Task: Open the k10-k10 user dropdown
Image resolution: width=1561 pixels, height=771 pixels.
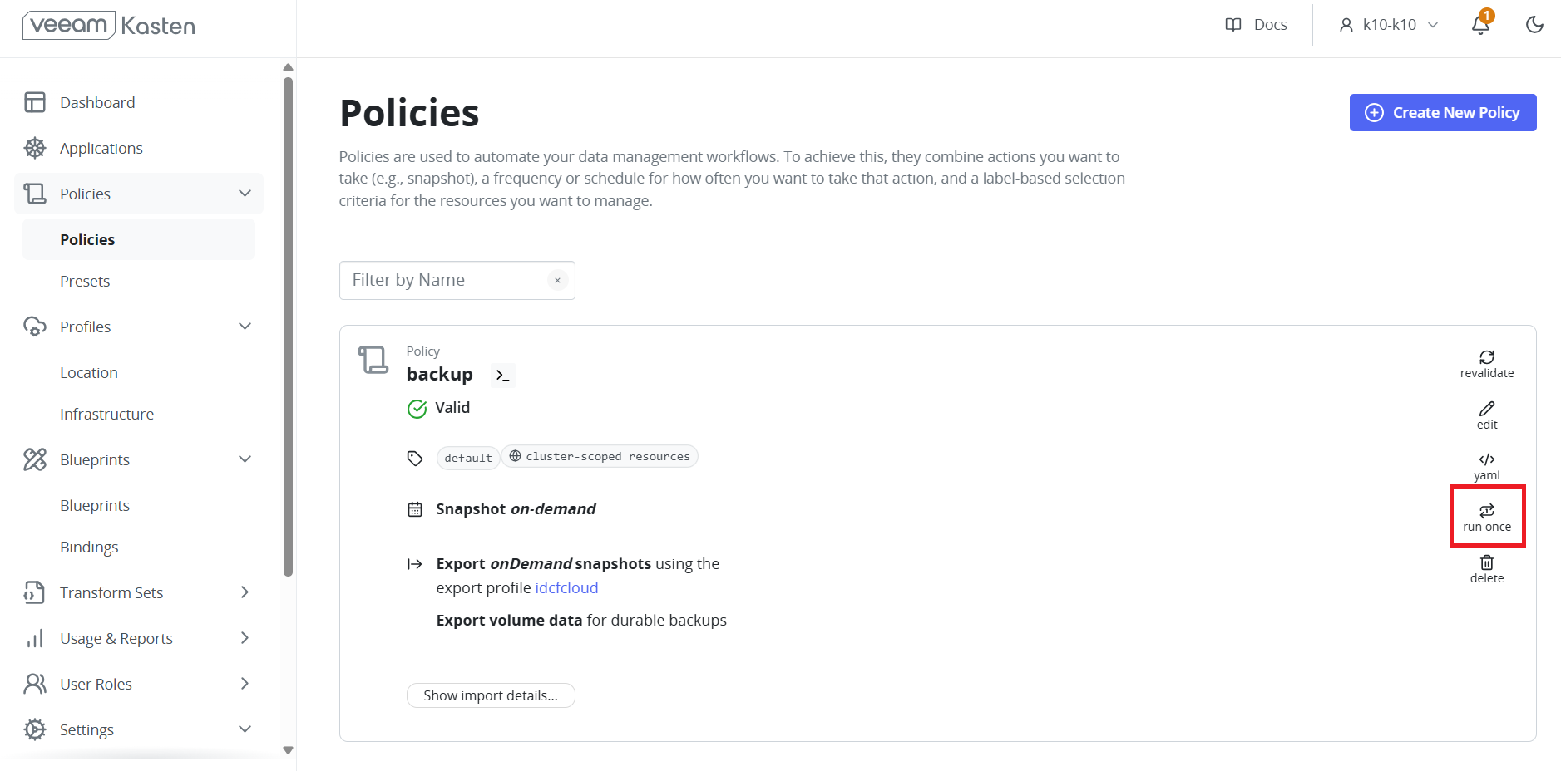Action: 1389,25
